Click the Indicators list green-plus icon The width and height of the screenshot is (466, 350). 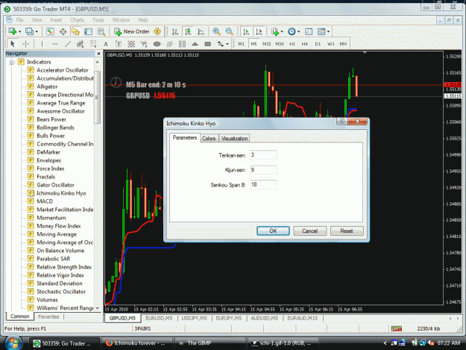coord(275,31)
